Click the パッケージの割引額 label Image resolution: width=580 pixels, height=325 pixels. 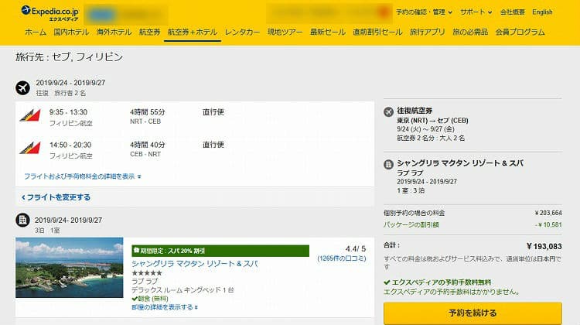[411, 224]
